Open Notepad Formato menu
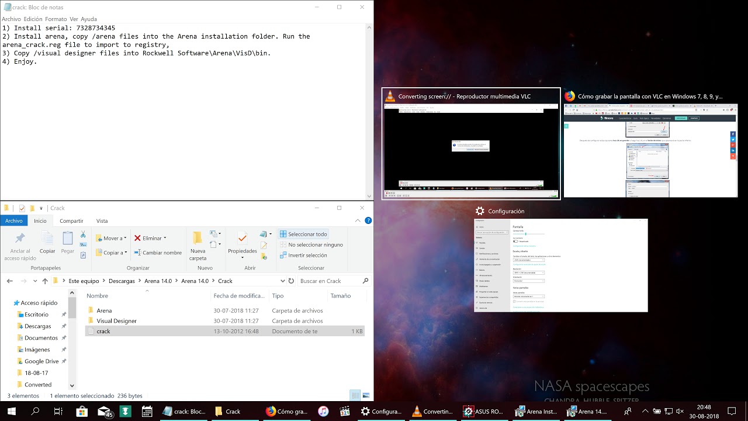This screenshot has width=748, height=421. pos(56,19)
